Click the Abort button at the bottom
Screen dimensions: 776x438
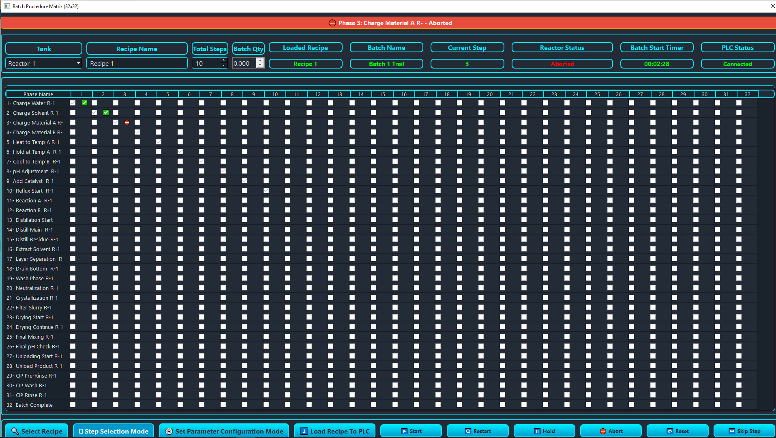click(611, 431)
